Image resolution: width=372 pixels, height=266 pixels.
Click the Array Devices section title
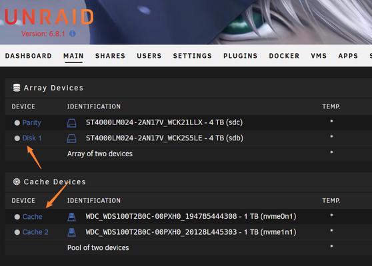coord(53,88)
